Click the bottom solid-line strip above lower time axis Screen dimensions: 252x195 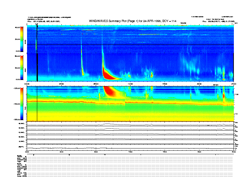click(130, 147)
